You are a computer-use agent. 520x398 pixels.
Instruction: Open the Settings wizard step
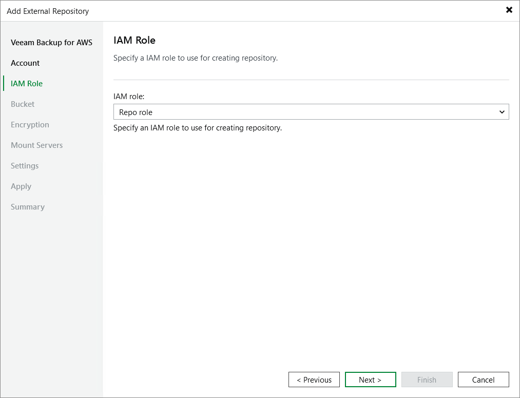pyautogui.click(x=25, y=166)
